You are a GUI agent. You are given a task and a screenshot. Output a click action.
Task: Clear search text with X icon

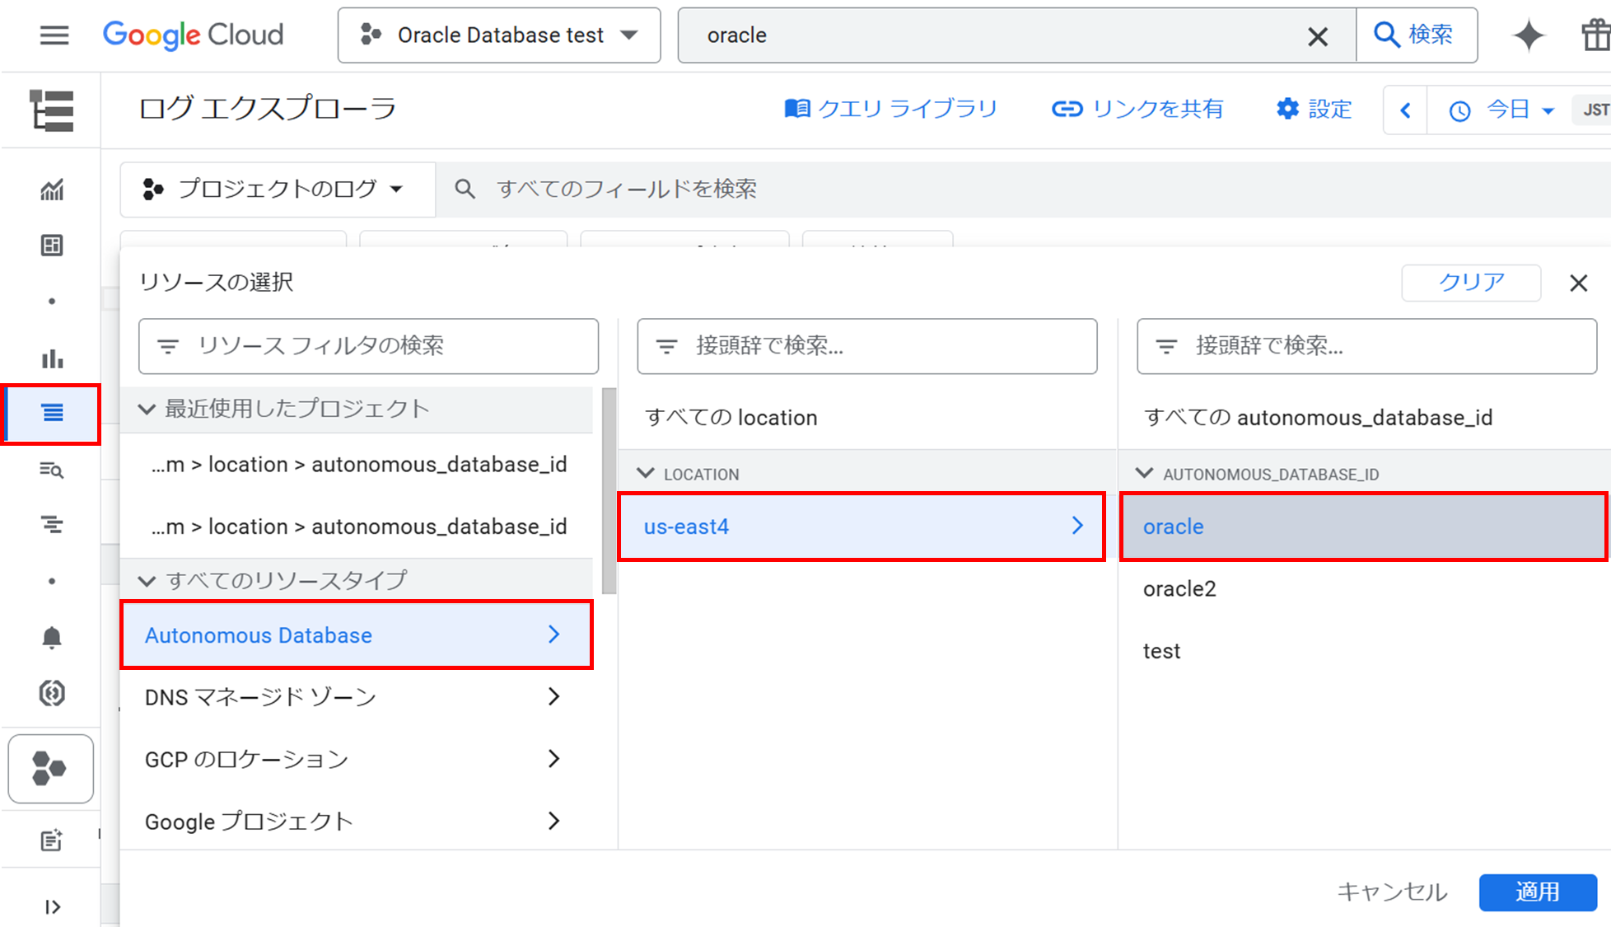[x=1317, y=35]
